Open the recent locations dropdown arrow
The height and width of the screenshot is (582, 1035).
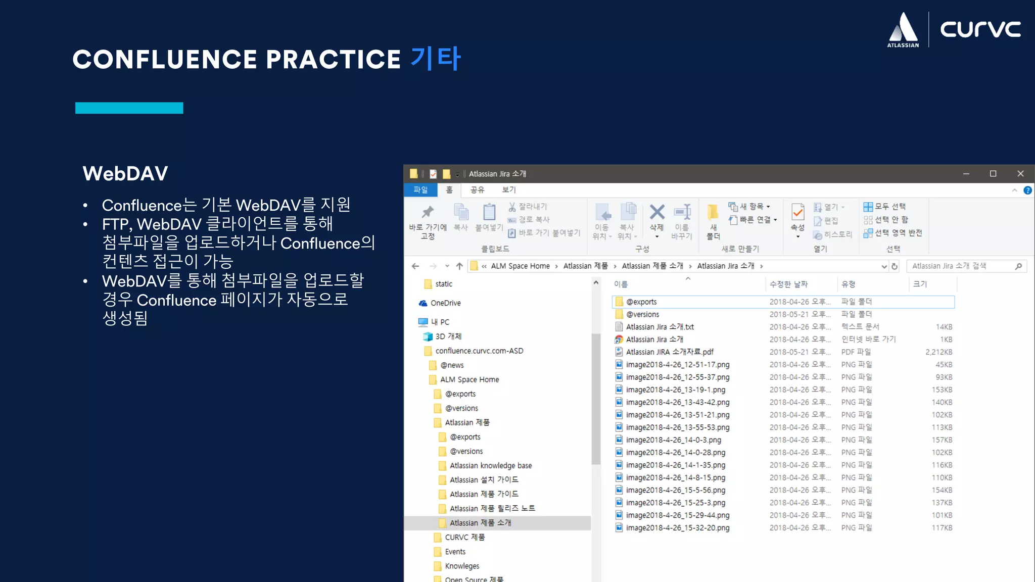[x=447, y=266]
